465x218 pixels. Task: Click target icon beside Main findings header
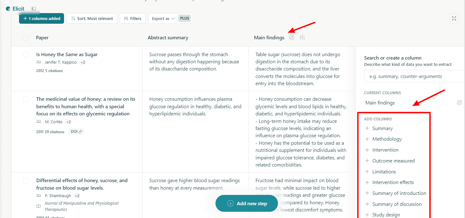[292, 37]
